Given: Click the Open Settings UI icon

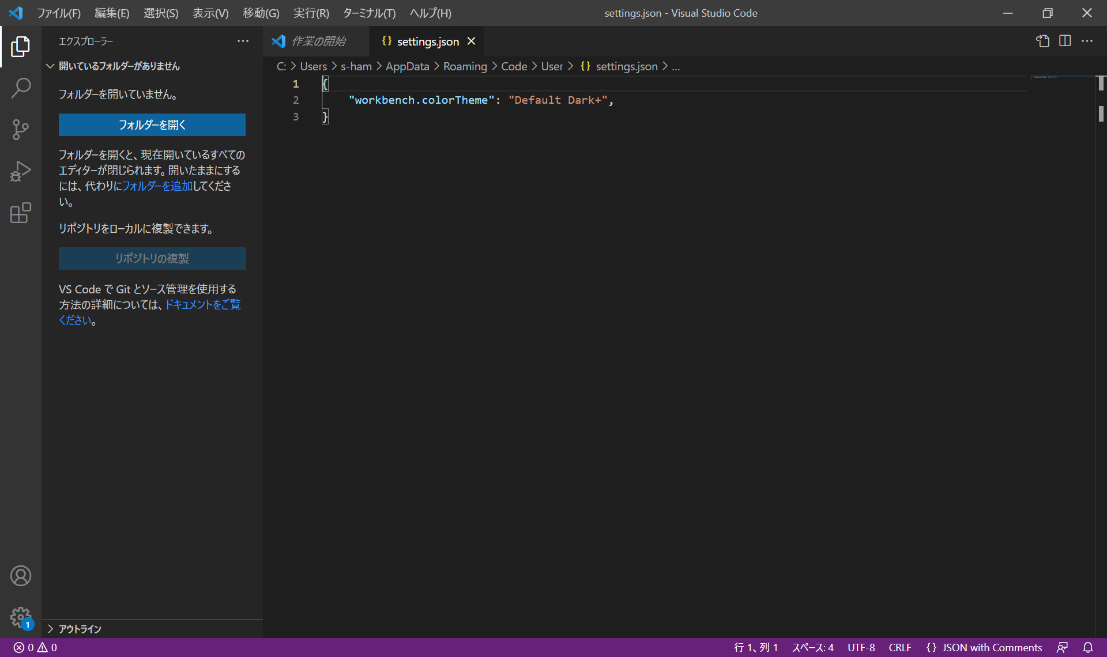Looking at the screenshot, I should (1042, 41).
